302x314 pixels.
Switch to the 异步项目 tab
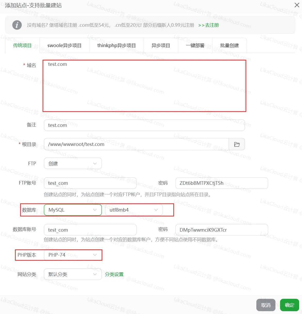pyautogui.click(x=161, y=45)
